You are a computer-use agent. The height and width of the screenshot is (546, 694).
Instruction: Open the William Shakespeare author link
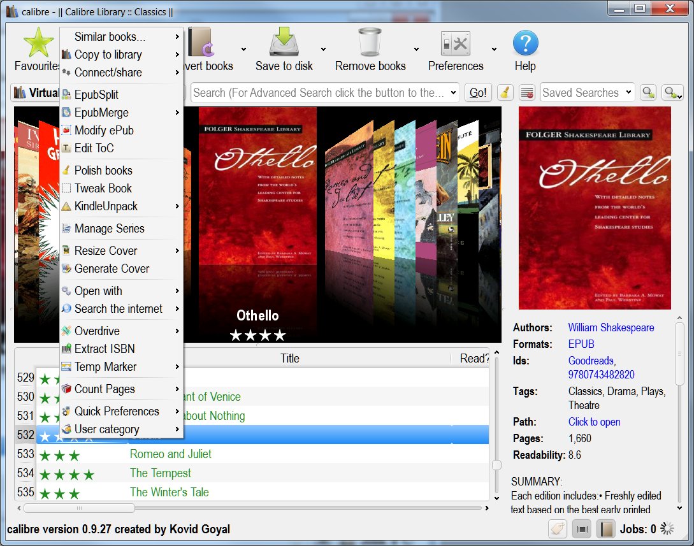pyautogui.click(x=611, y=327)
